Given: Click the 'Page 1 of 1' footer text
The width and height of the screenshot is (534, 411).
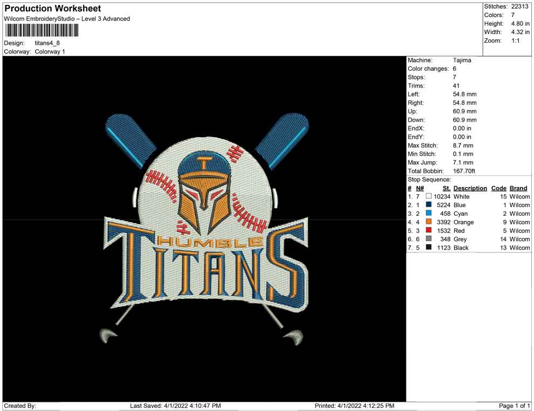Looking at the screenshot, I should (514, 406).
